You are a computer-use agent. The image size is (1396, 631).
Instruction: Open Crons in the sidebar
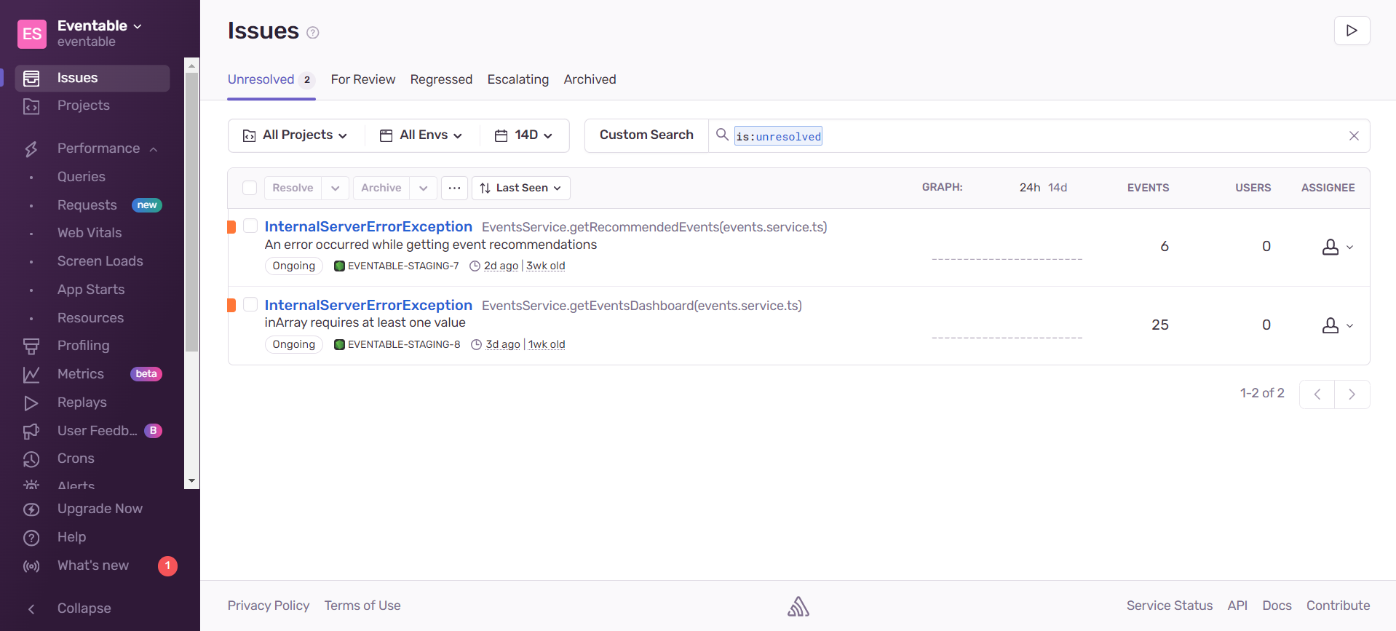[x=76, y=459]
